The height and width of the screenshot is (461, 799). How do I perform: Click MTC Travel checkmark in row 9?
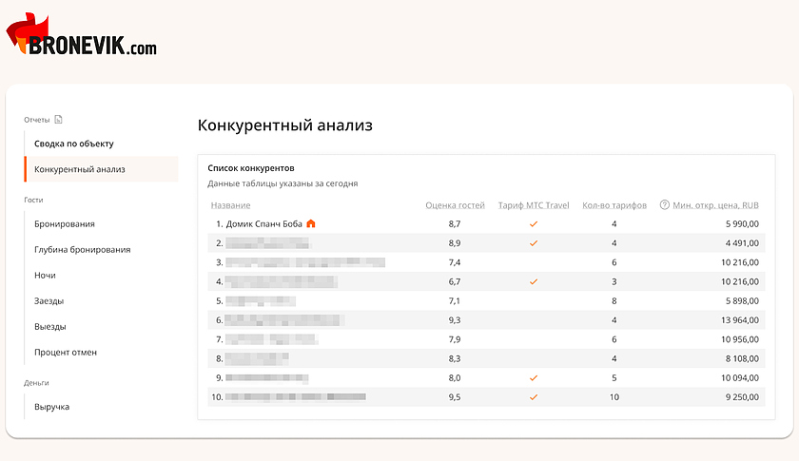click(x=534, y=378)
